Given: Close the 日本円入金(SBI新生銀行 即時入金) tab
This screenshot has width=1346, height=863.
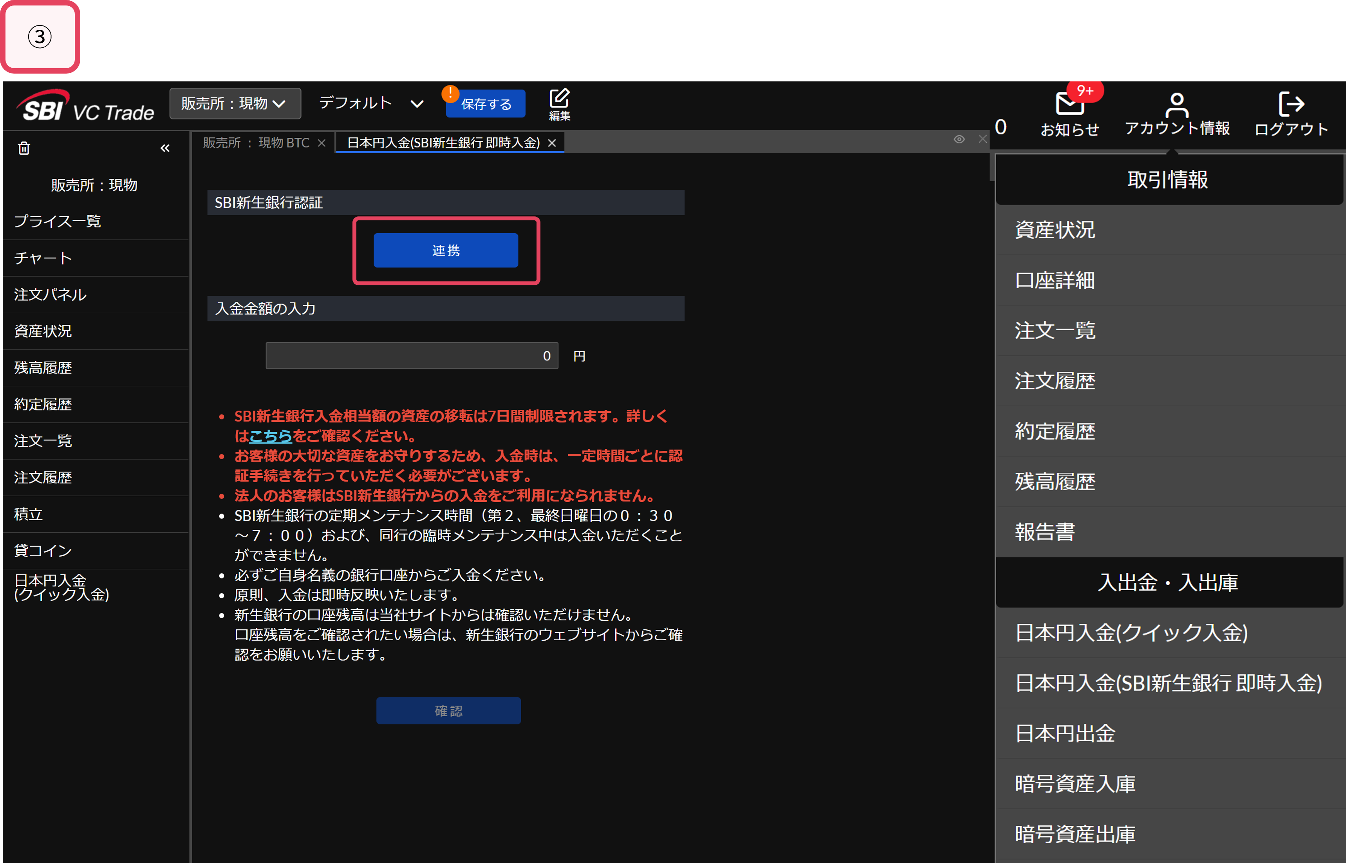Looking at the screenshot, I should [552, 143].
